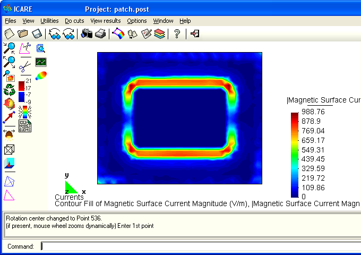Open the Files menu
The width and height of the screenshot is (361, 255).
point(11,21)
